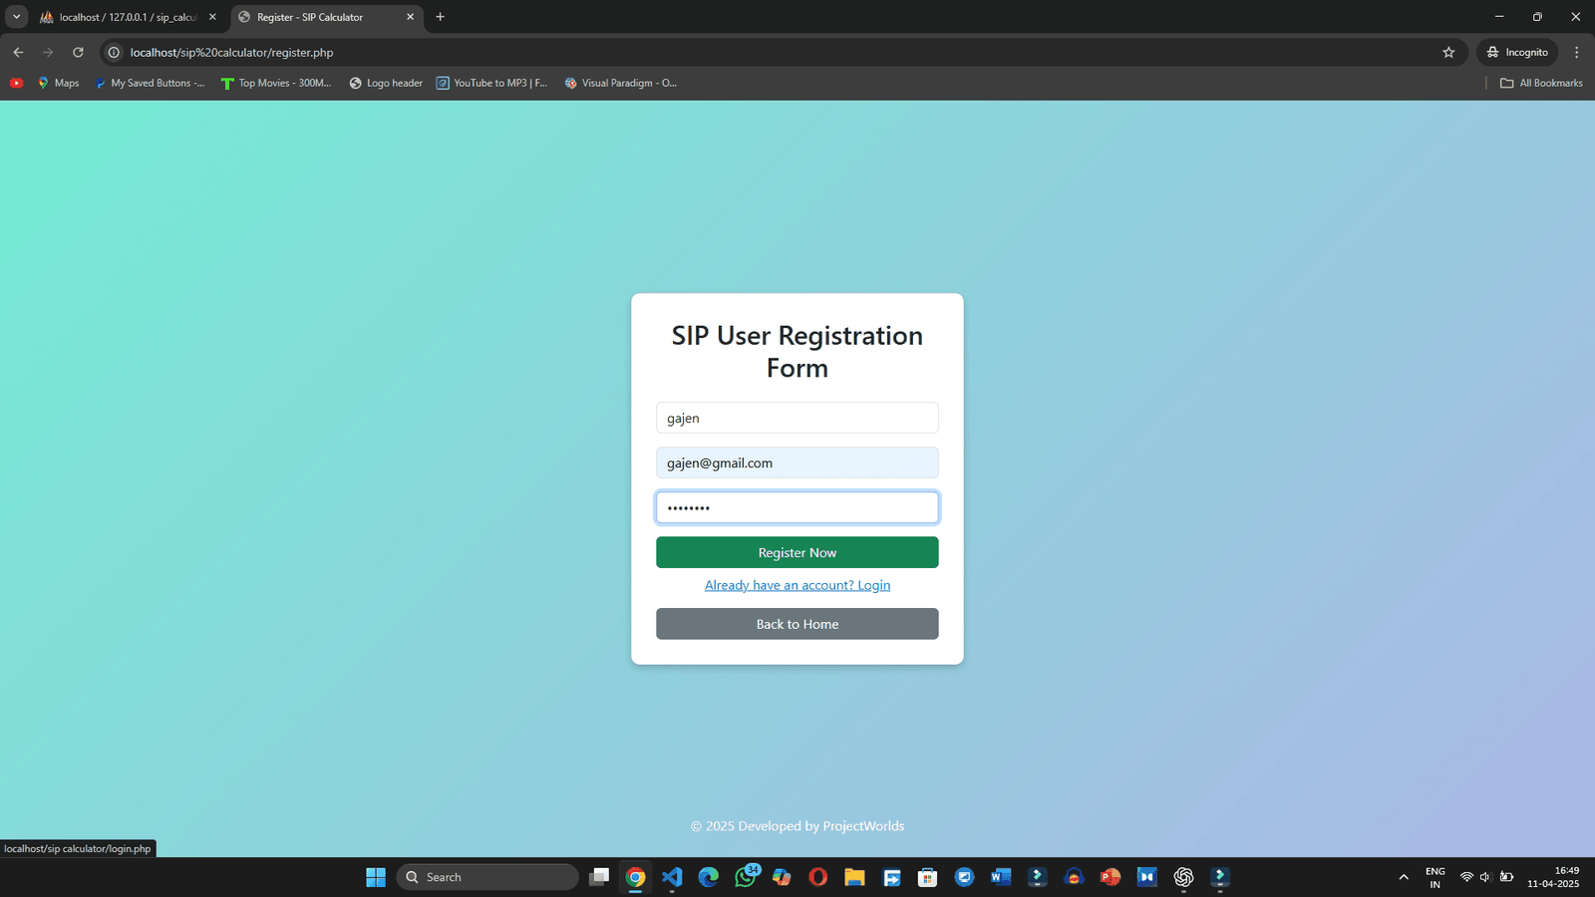Open Chrome three-dot menu
This screenshot has width=1595, height=897.
point(1576,52)
